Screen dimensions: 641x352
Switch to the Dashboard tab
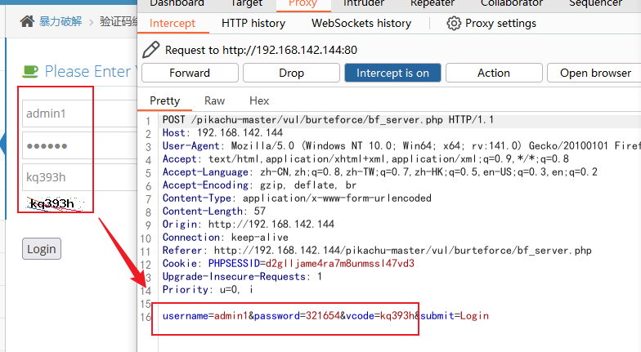point(177,3)
